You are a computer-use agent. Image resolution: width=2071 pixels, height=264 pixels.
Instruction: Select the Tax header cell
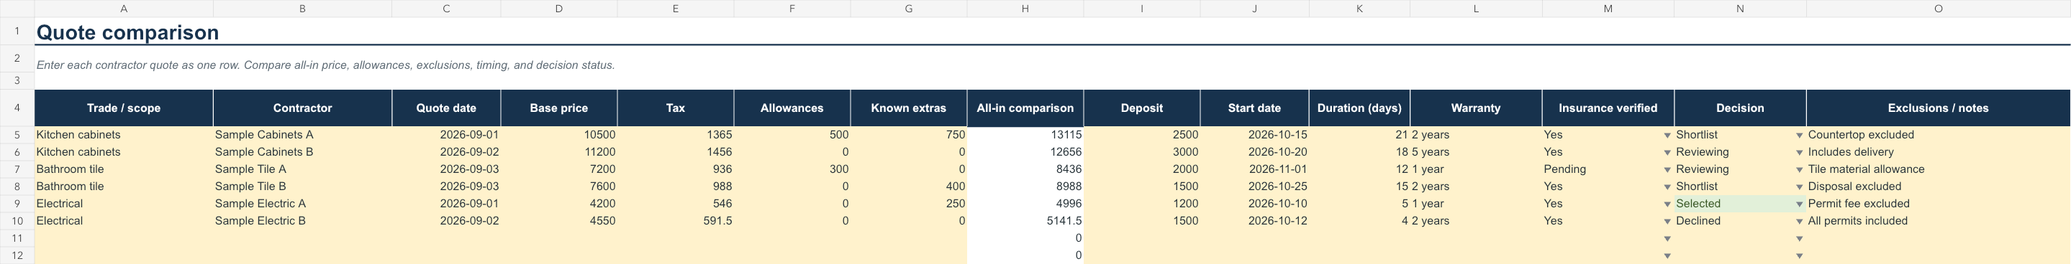[675, 108]
